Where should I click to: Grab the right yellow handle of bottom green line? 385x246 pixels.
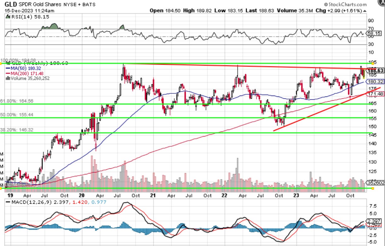tap(373, 188)
